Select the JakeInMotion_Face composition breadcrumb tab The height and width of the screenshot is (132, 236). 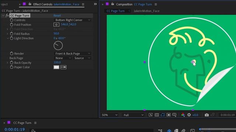146,11
